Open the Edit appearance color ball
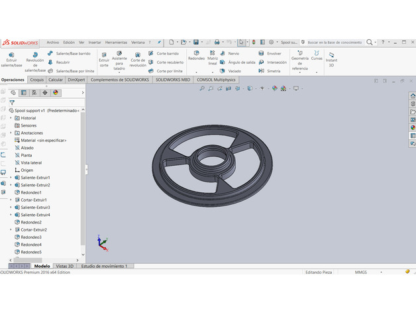 275,88
